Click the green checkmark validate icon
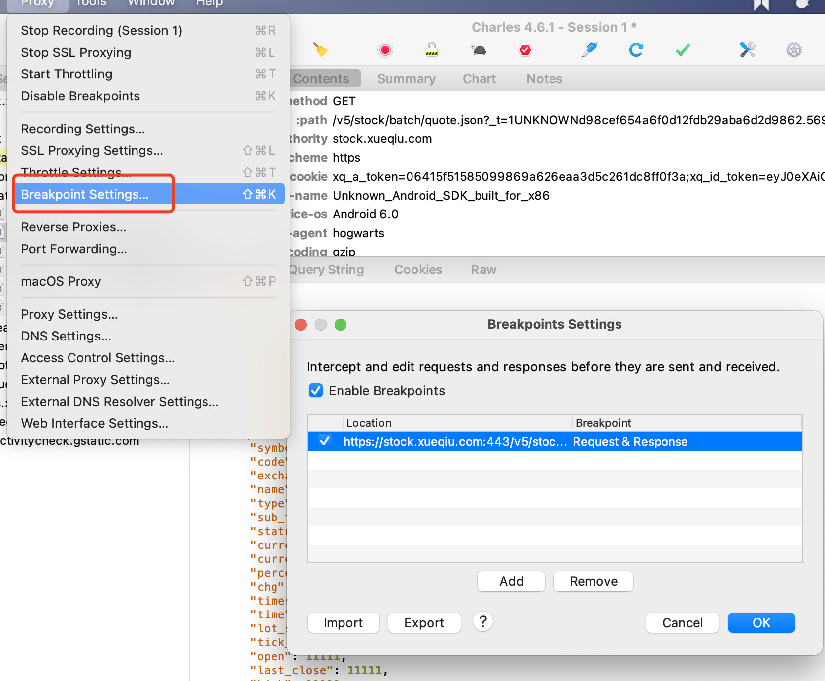 tap(683, 50)
